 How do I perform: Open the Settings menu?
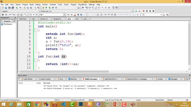pos(92,4)
